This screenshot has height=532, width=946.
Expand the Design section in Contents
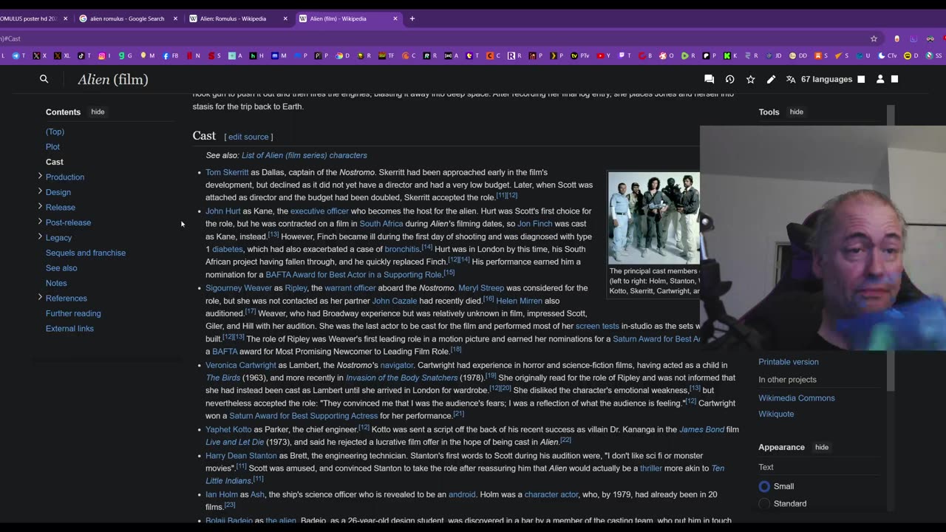(40, 191)
